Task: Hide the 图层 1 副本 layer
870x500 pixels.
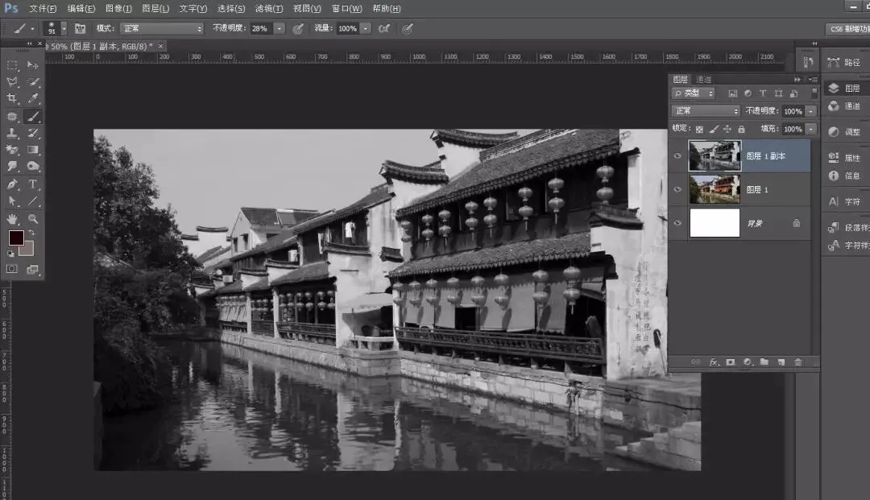Action: point(677,156)
